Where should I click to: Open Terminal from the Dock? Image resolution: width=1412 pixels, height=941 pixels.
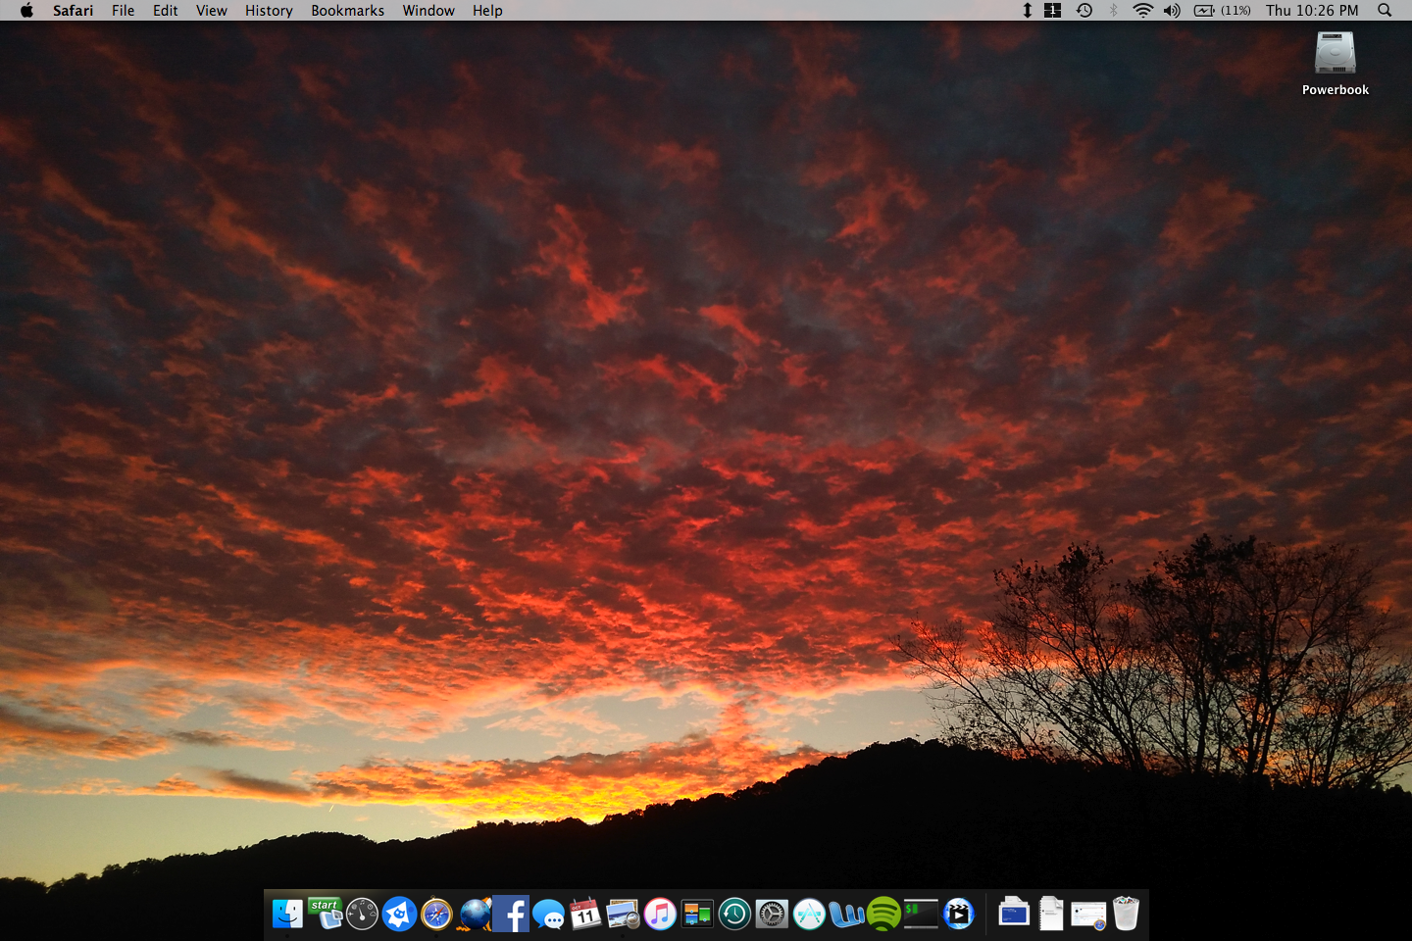point(921,914)
